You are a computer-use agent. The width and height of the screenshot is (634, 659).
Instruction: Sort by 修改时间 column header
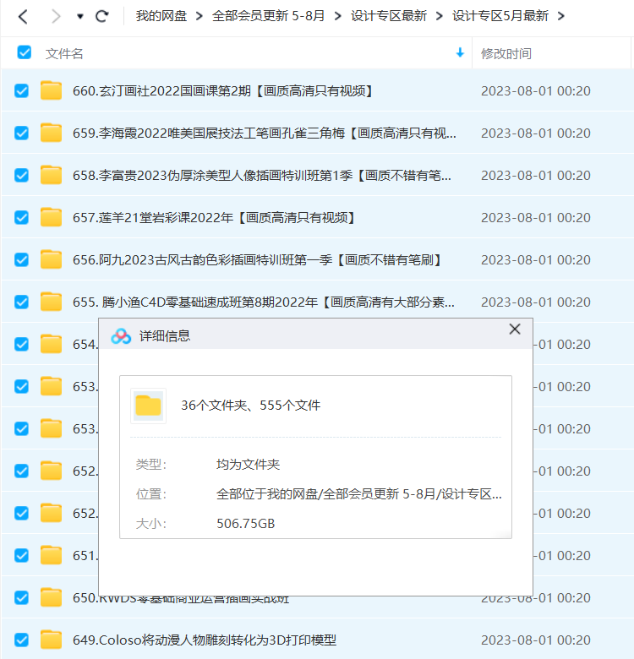point(506,53)
